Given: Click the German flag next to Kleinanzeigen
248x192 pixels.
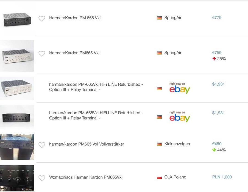Looking at the screenshot, I should tap(159, 144).
